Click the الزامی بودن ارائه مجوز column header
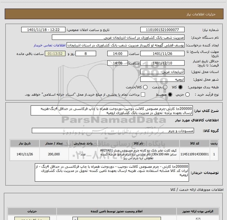 click(x=198, y=211)
